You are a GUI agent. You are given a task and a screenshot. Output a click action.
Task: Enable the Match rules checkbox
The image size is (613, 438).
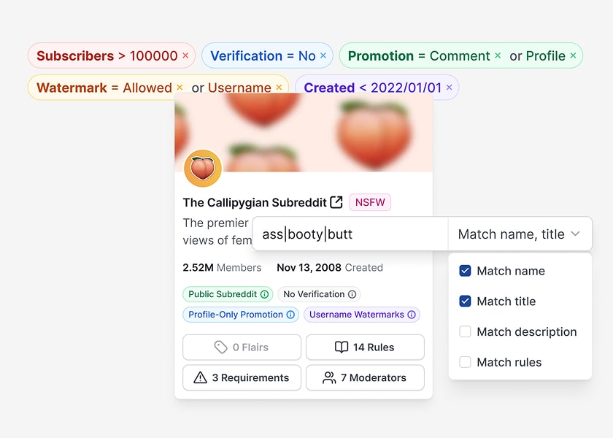pos(465,362)
